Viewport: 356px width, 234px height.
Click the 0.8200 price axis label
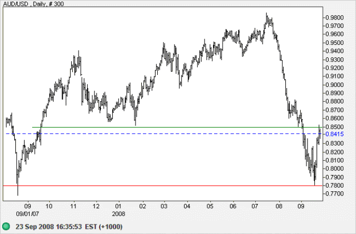point(334,152)
